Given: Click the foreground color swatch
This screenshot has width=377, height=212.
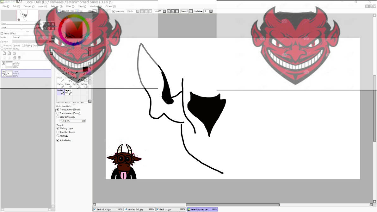Looking at the screenshot, I should pos(85,69).
